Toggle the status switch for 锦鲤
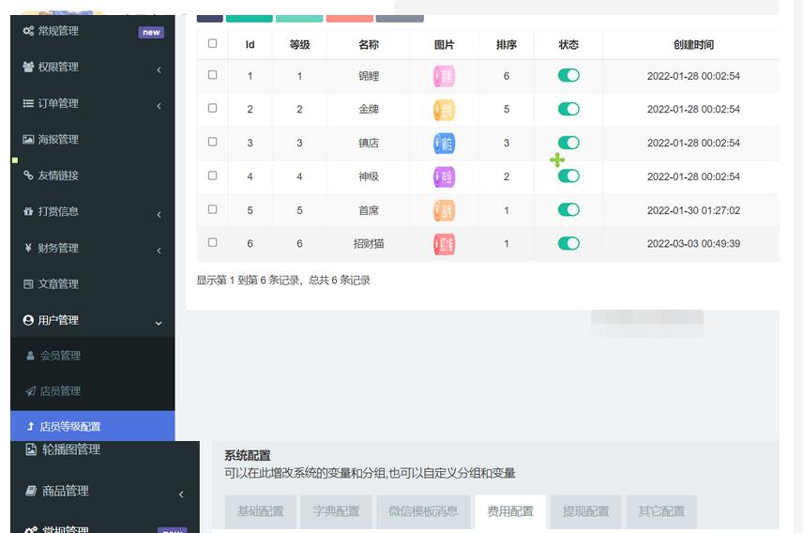The height and width of the screenshot is (533, 803). pyautogui.click(x=568, y=75)
